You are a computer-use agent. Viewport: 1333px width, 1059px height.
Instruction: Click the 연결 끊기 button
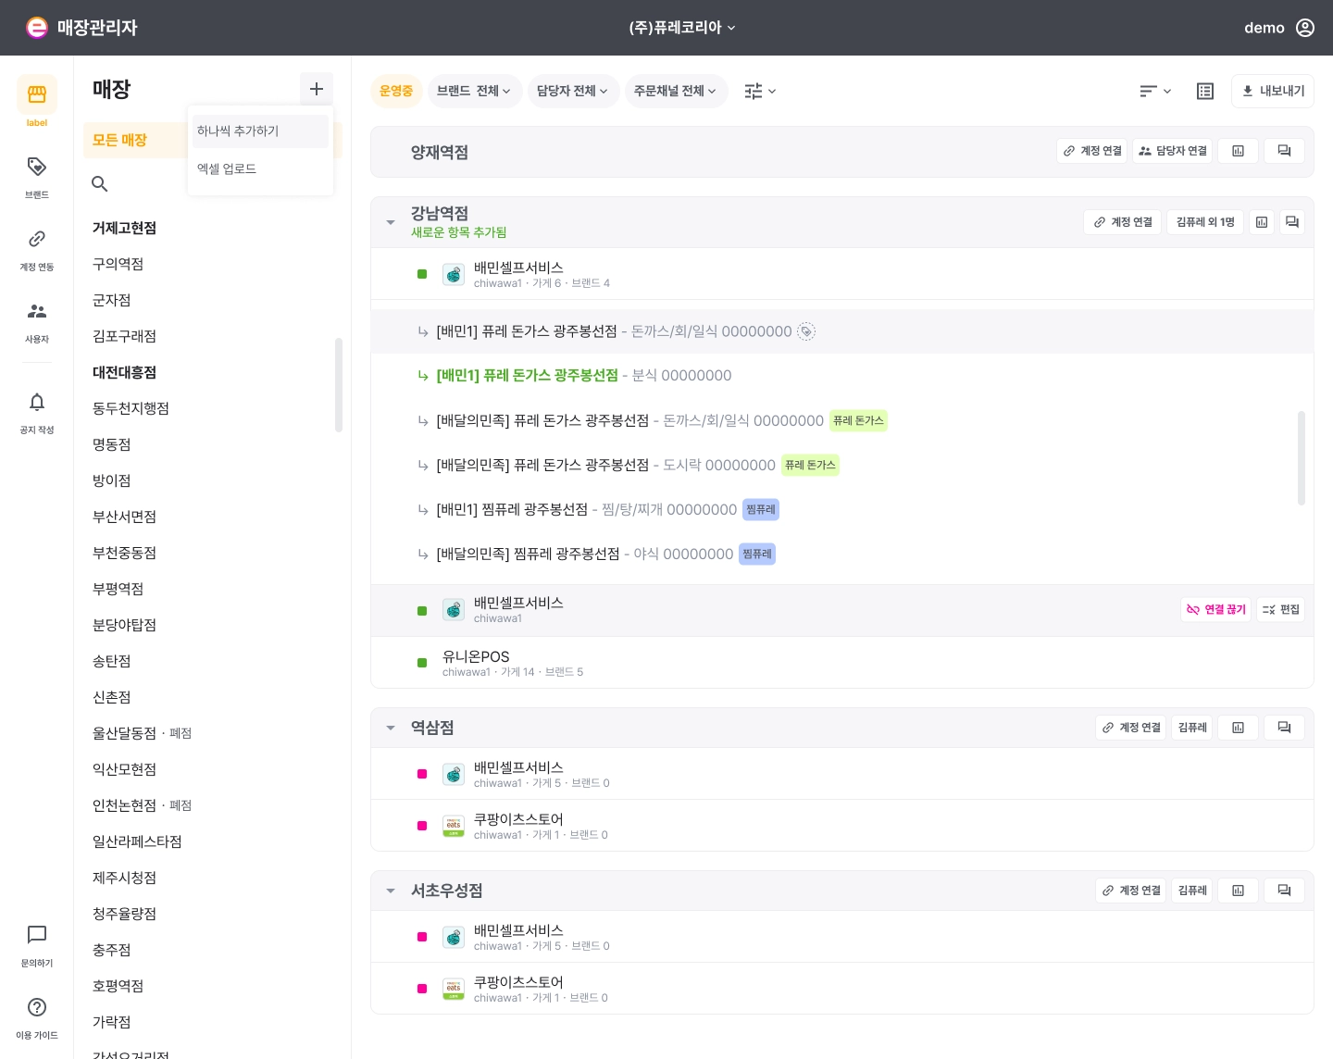(x=1216, y=609)
